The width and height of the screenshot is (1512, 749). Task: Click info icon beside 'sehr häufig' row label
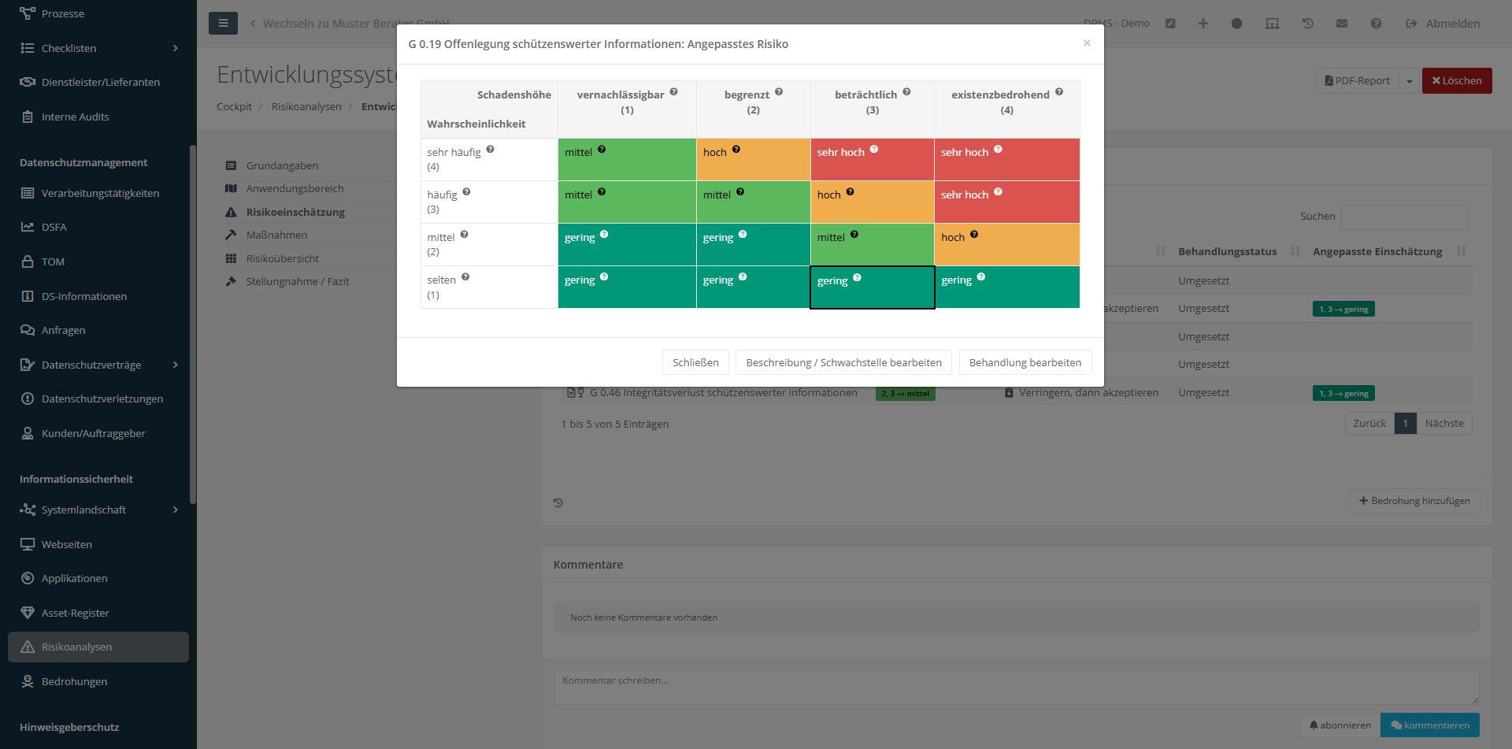point(490,150)
